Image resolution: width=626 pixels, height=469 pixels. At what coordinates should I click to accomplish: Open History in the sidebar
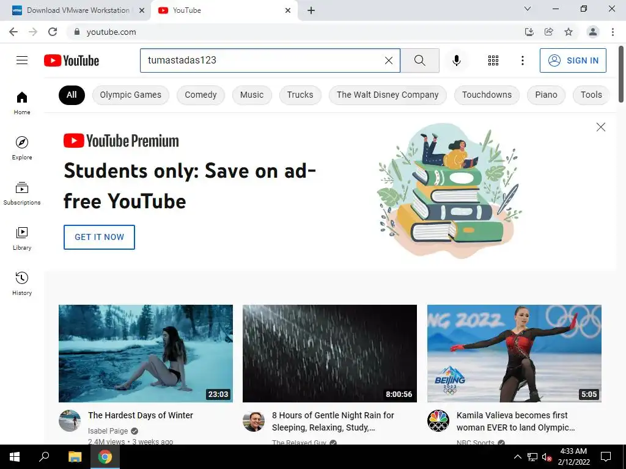click(22, 283)
